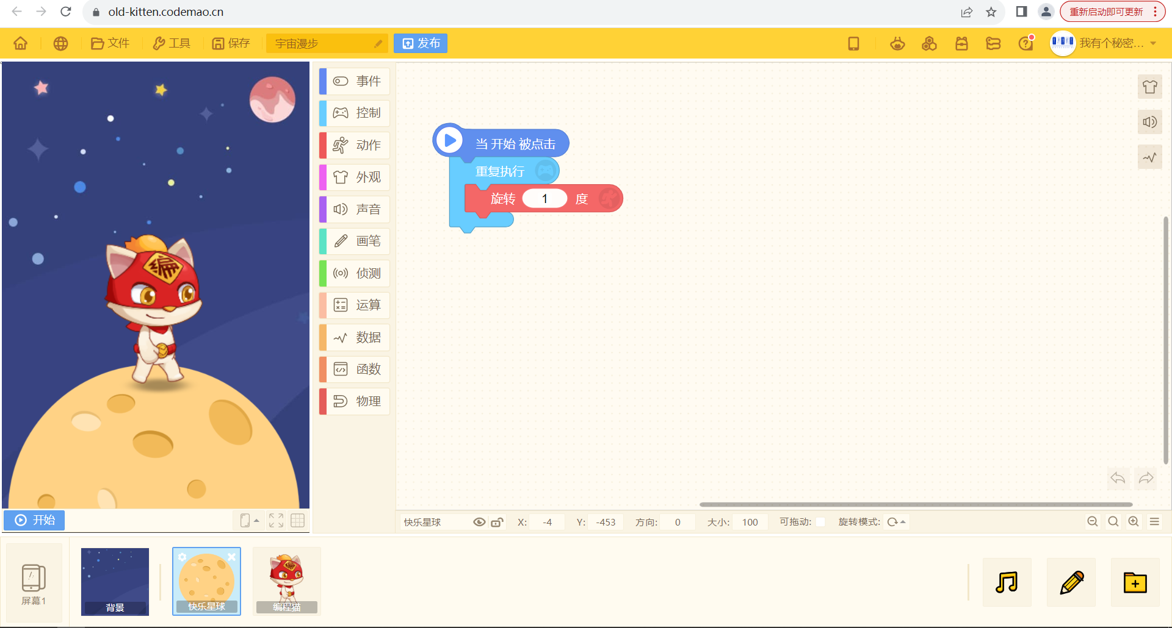Open 旋转模式 dropdown
The width and height of the screenshot is (1172, 628).
896,522
